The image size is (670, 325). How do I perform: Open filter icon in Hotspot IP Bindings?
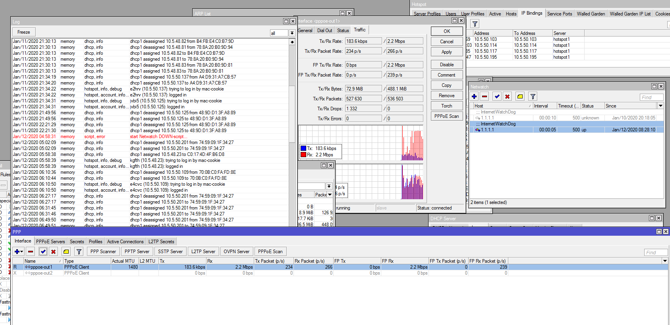click(x=475, y=24)
